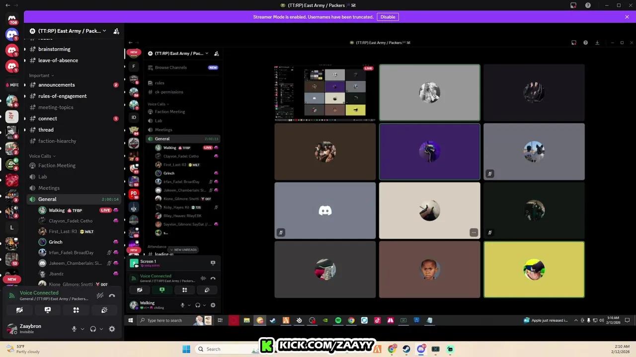Open the invite people icon beside server name
Viewport: 636px width, 357px height.
116,31
